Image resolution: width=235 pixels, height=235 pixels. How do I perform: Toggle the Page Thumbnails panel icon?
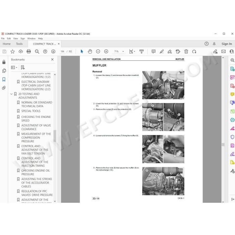coord(4,70)
